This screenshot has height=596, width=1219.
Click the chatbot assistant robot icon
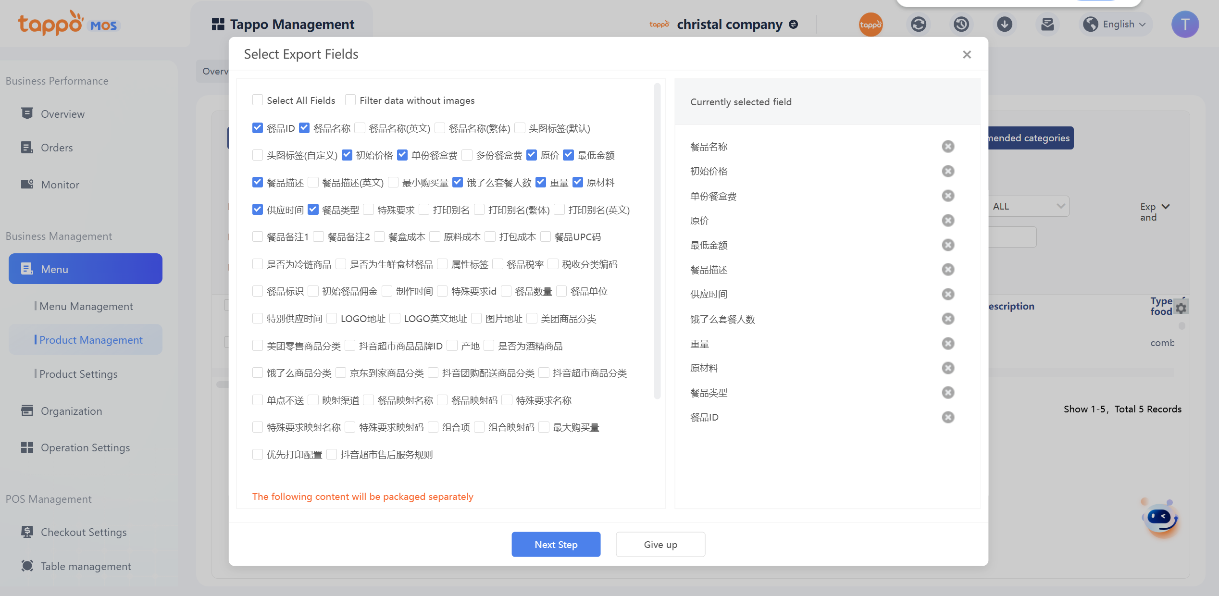[x=1160, y=518]
